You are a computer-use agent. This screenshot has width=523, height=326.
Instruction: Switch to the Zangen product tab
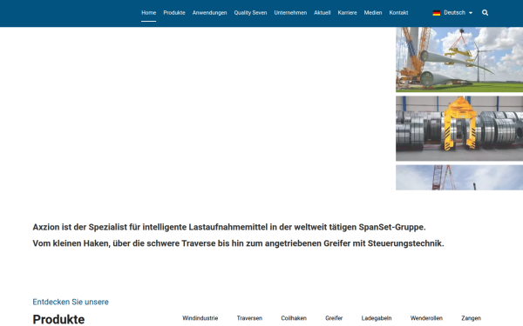pos(471,318)
